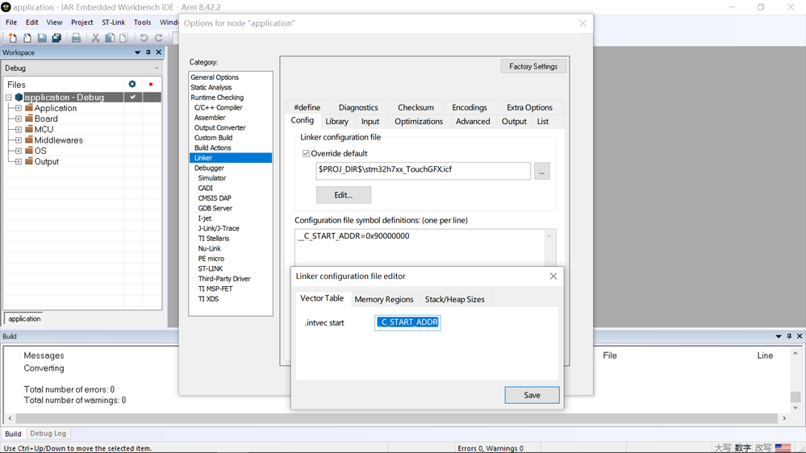The width and height of the screenshot is (806, 453).
Task: Pin the Workspace panel with pushpin icon
Action: (148, 52)
